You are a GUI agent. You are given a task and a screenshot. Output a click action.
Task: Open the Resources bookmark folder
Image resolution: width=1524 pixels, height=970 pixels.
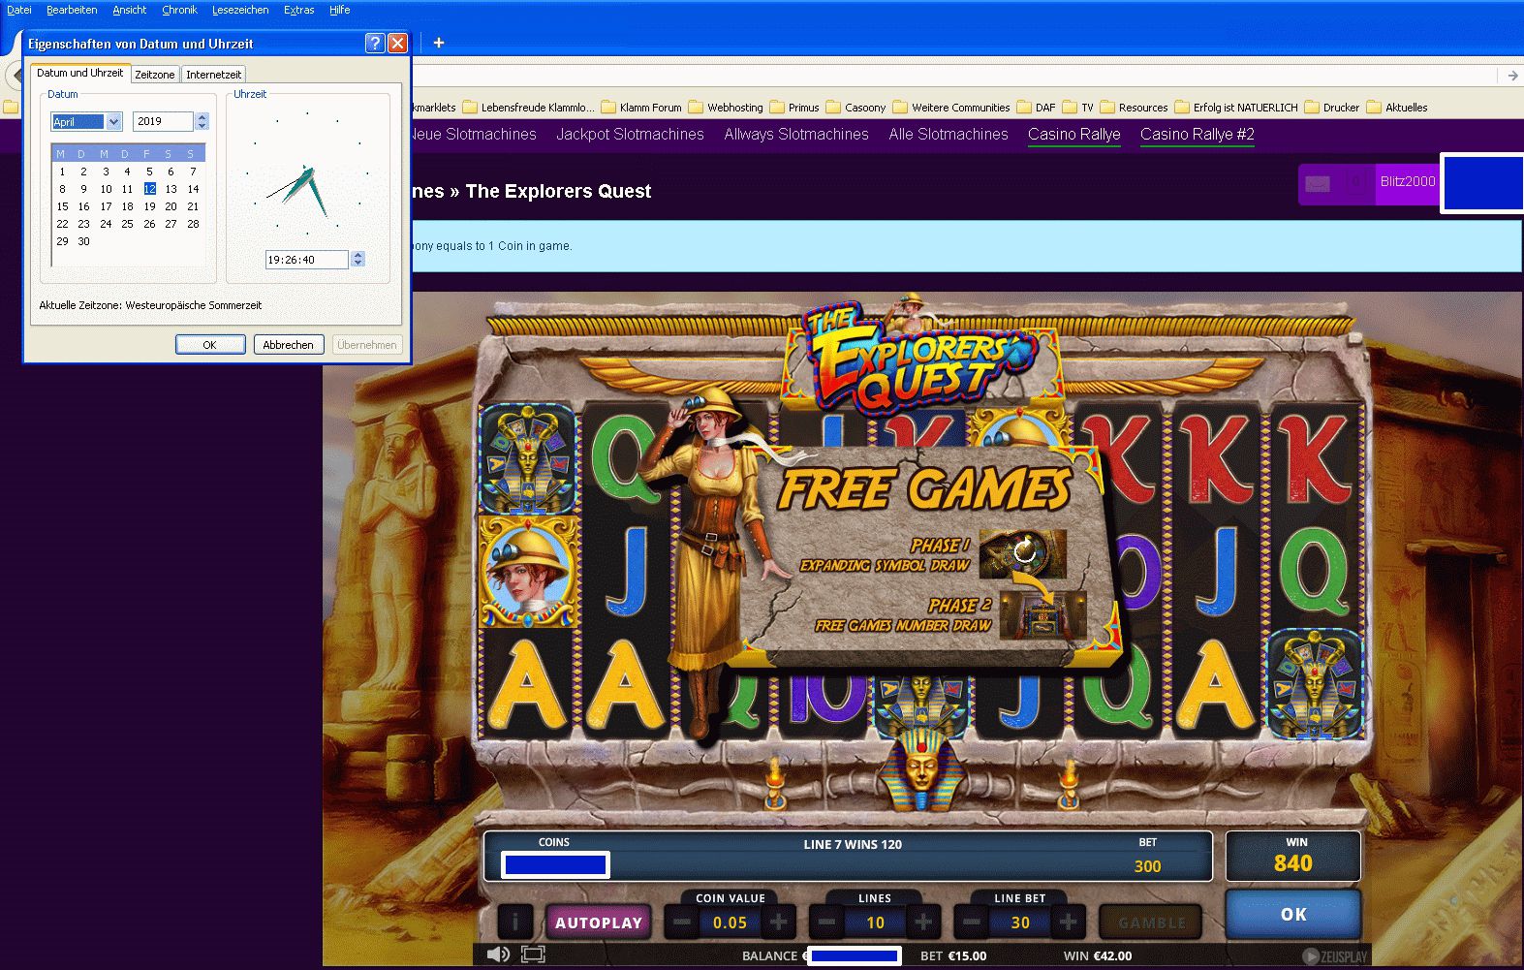pyautogui.click(x=1134, y=108)
